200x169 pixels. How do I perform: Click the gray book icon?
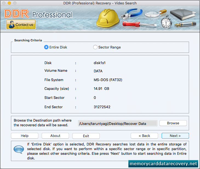click(x=183, y=15)
